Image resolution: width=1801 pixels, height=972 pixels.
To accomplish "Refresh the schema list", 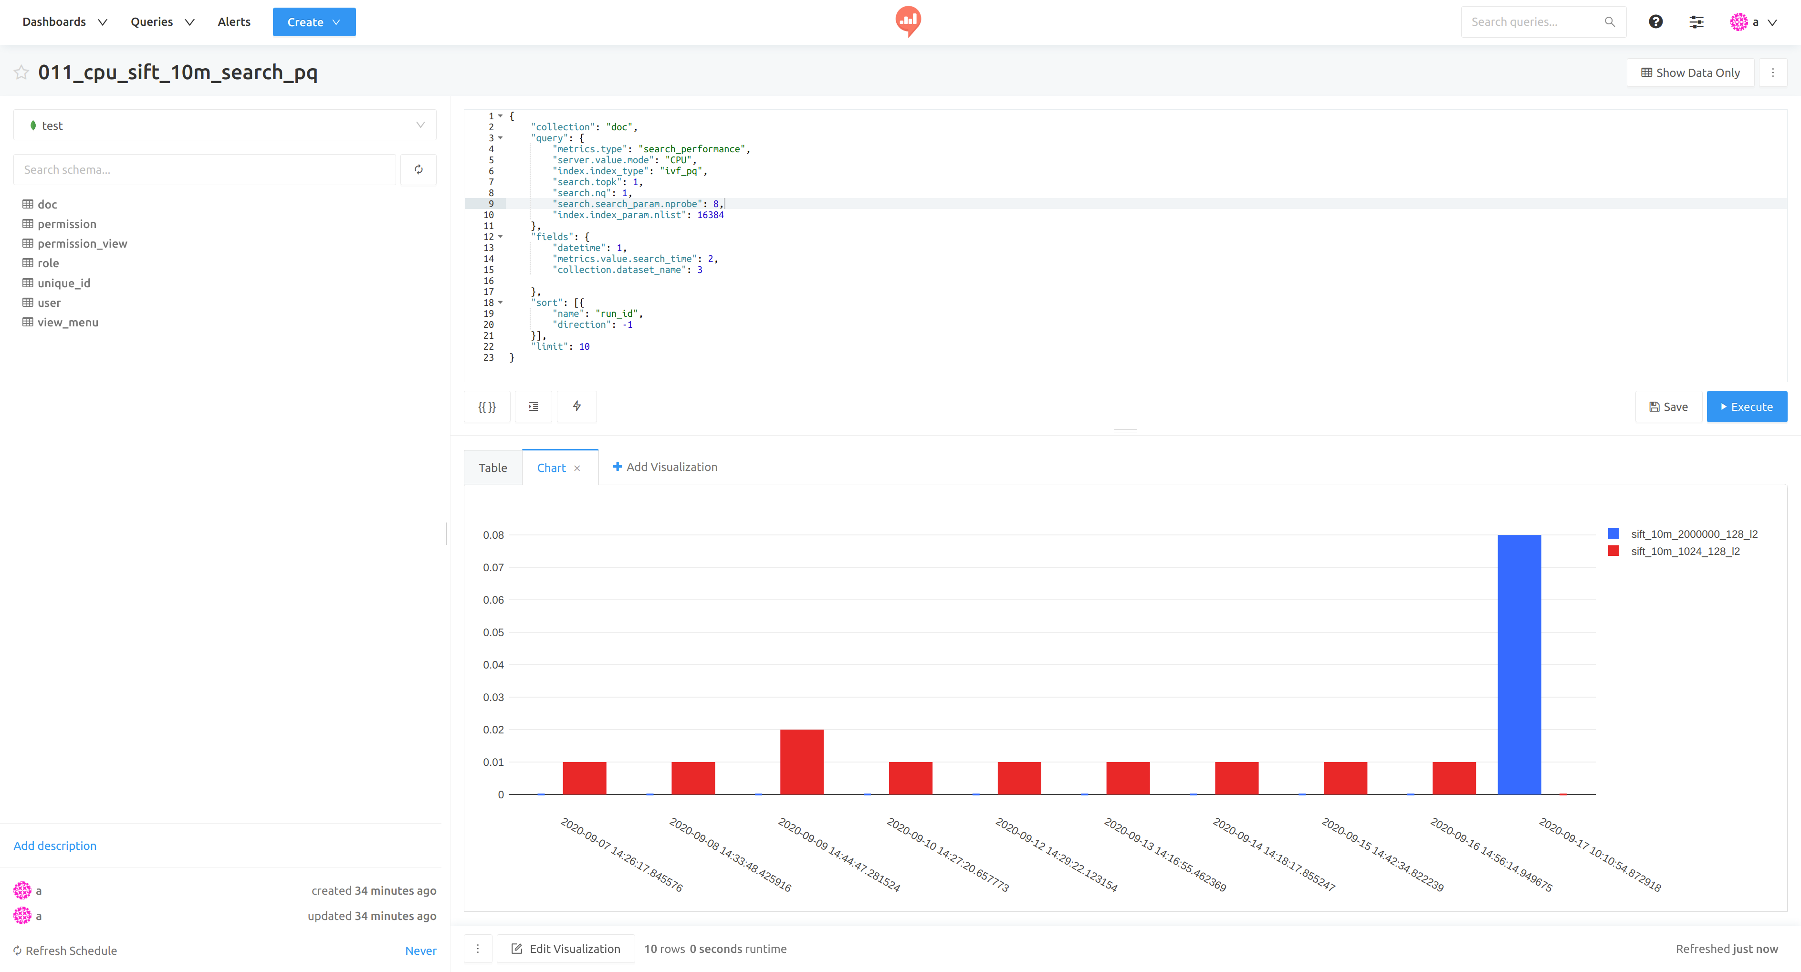I will click(418, 170).
